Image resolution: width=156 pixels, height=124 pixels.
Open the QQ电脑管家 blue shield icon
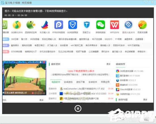(x=73, y=25)
